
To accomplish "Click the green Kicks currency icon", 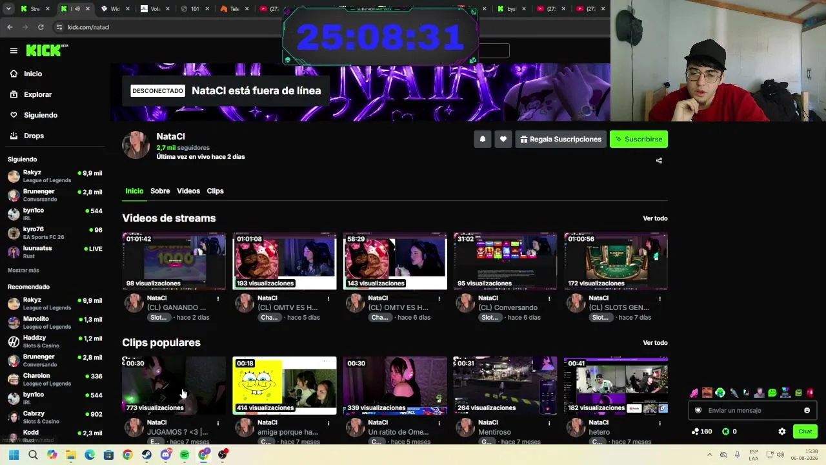I will [x=726, y=431].
